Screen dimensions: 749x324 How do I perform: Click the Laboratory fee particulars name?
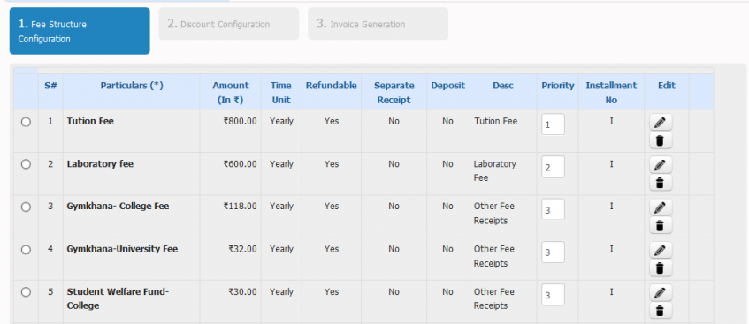(100, 163)
